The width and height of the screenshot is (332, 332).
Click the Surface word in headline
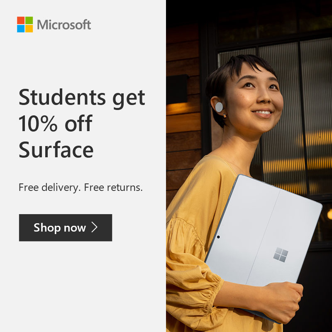[56, 149]
